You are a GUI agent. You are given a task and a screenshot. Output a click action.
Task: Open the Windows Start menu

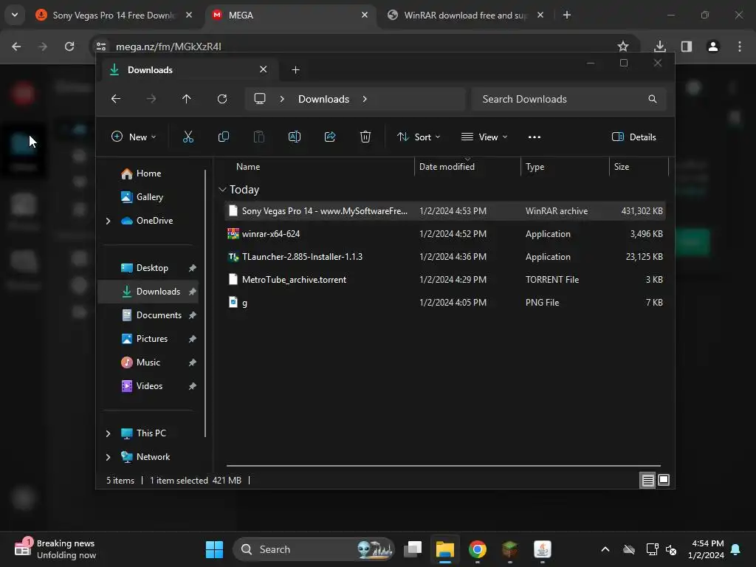(x=214, y=549)
